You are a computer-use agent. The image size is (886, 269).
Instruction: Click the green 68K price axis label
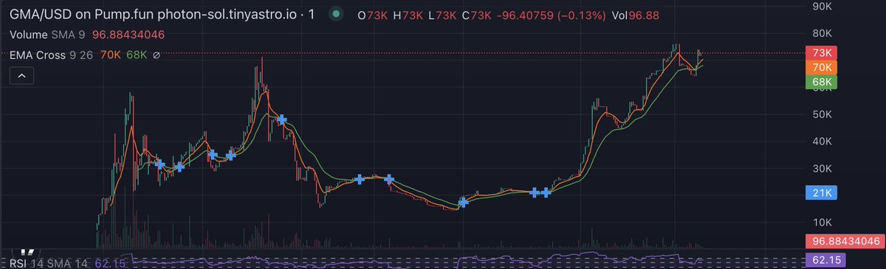(x=821, y=81)
